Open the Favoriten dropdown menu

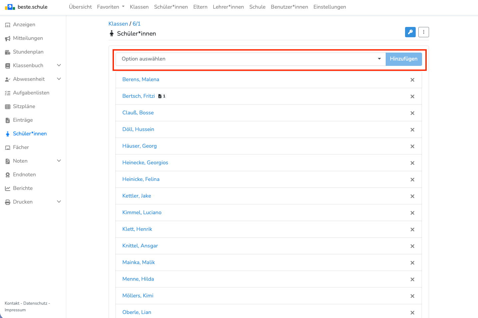[111, 7]
